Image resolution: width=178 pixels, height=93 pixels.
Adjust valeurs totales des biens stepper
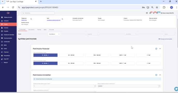coord(159,86)
